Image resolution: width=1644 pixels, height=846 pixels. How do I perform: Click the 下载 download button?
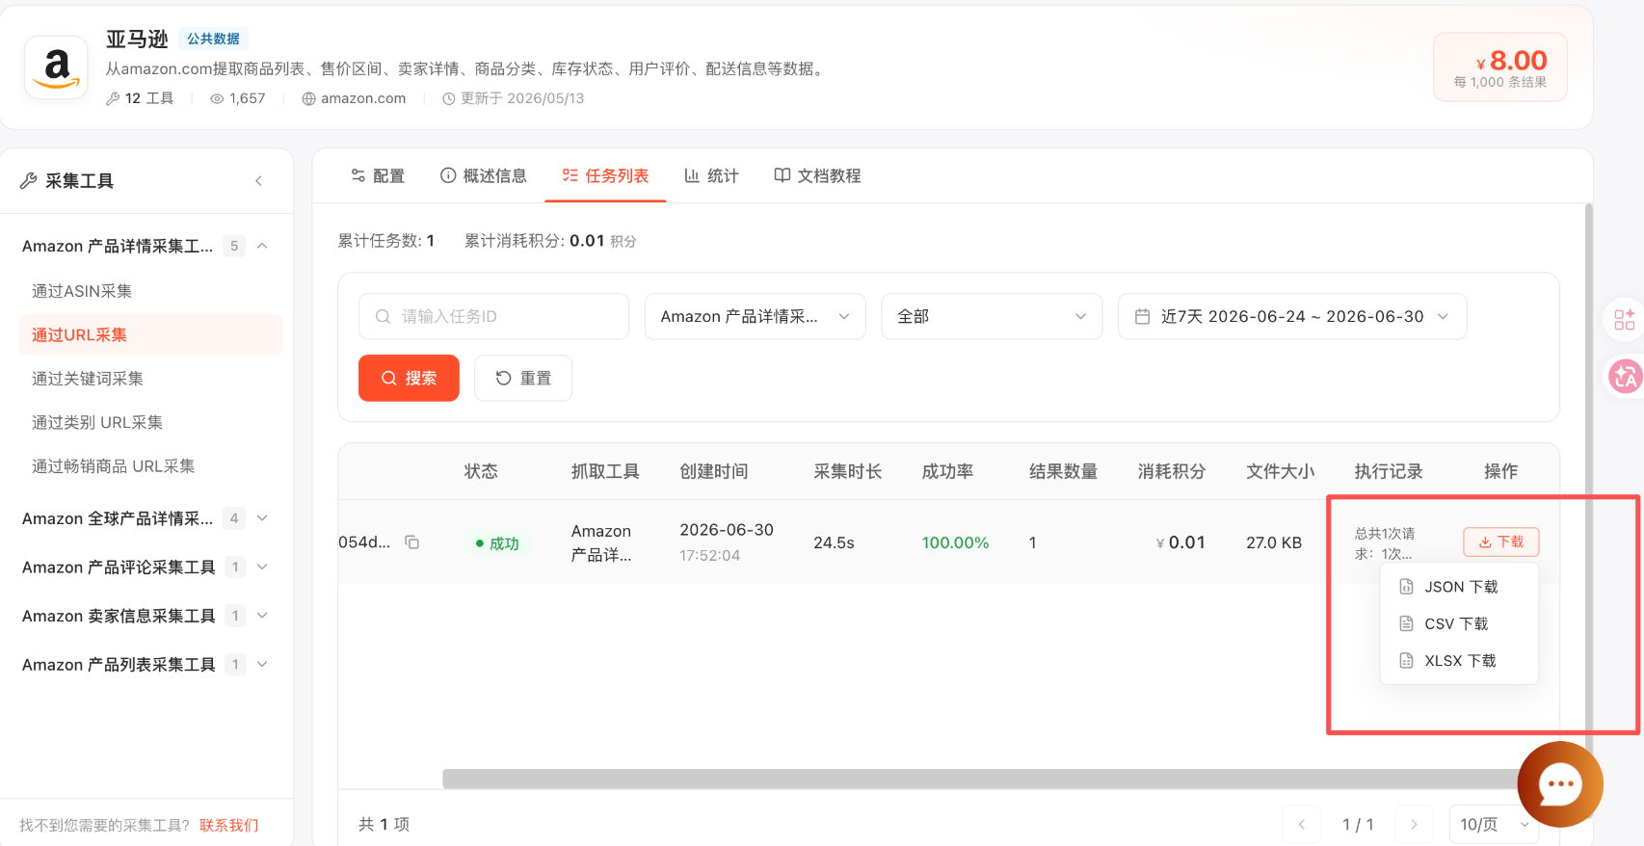1501,542
